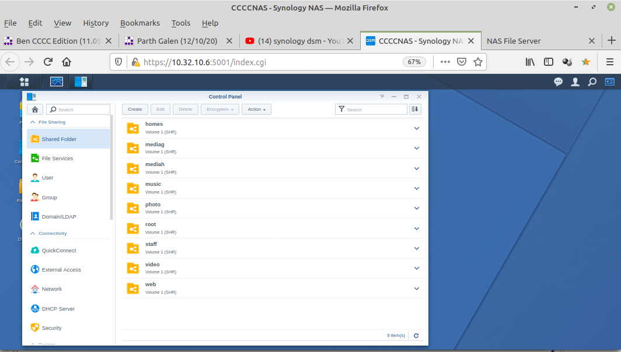Screen dimensions: 621x352
Task: Open the DSM notifications chat icon
Action: click(558, 82)
